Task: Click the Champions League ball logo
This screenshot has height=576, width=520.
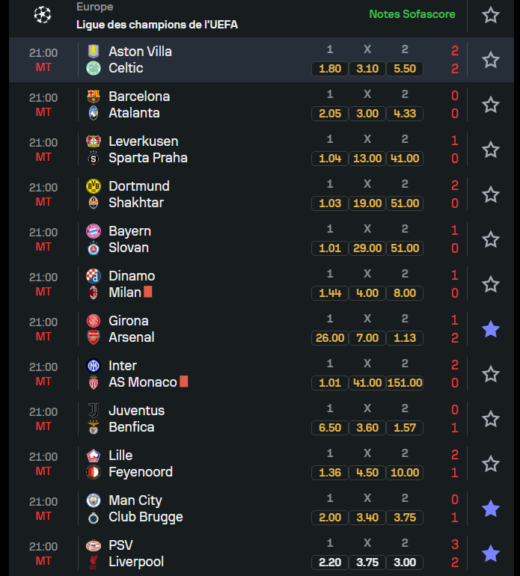Action: click(x=42, y=15)
